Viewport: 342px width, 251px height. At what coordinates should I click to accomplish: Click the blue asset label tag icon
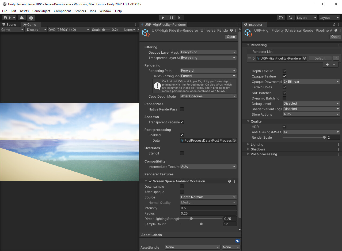click(x=237, y=241)
